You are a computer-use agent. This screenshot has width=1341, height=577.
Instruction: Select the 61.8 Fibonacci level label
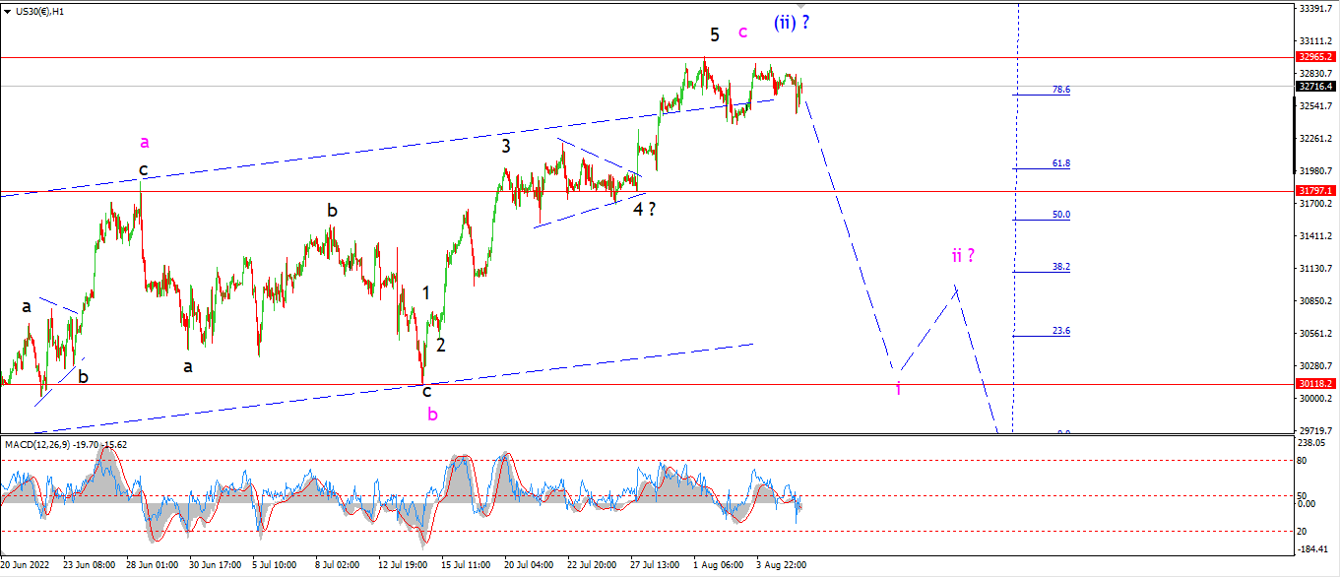[x=1060, y=163]
